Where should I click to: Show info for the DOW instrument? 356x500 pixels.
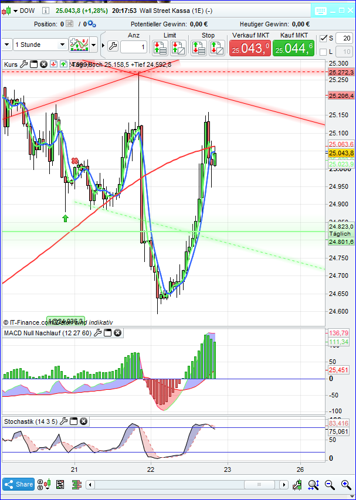pyautogui.click(x=46, y=11)
